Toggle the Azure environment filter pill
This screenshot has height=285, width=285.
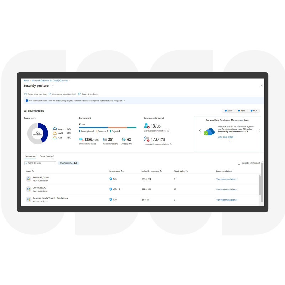pos(229,110)
